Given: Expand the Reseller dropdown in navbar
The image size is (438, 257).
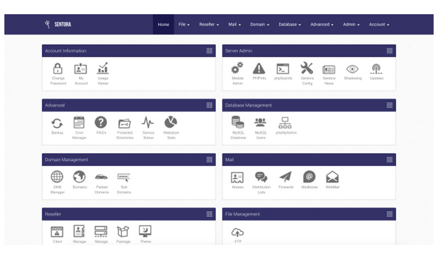Looking at the screenshot, I should (x=209, y=25).
